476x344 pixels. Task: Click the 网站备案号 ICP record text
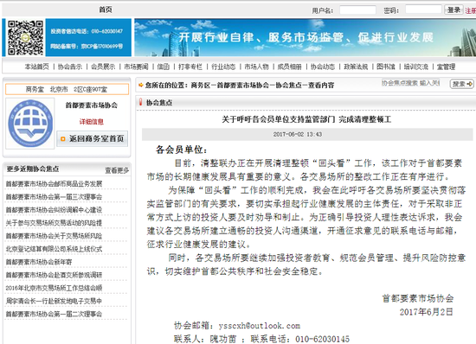coord(87,47)
